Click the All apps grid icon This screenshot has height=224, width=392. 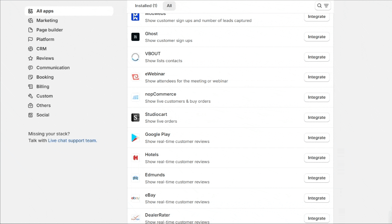(30, 11)
